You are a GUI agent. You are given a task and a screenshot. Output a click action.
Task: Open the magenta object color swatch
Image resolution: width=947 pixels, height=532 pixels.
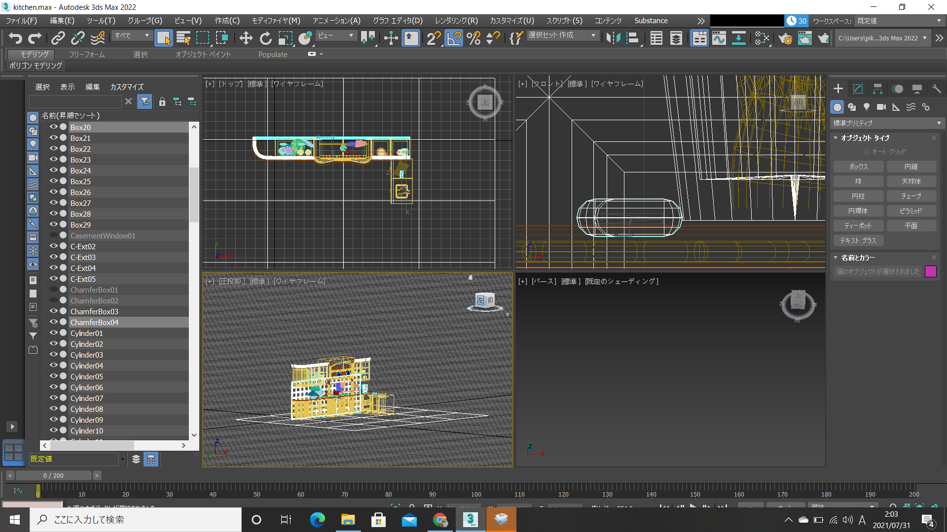(x=931, y=271)
